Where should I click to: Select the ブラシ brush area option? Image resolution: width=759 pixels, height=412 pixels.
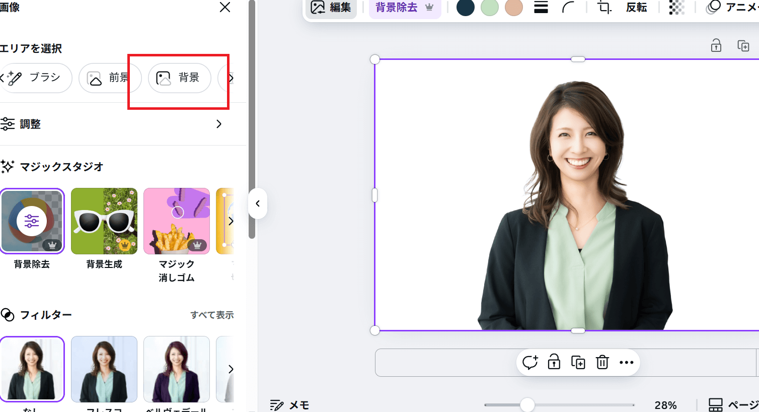[x=36, y=78]
